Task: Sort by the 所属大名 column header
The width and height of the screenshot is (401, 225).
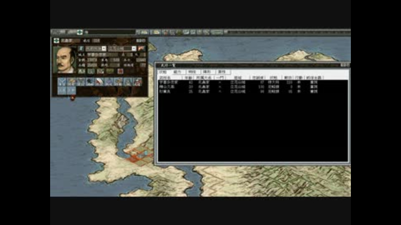Action: [x=204, y=77]
